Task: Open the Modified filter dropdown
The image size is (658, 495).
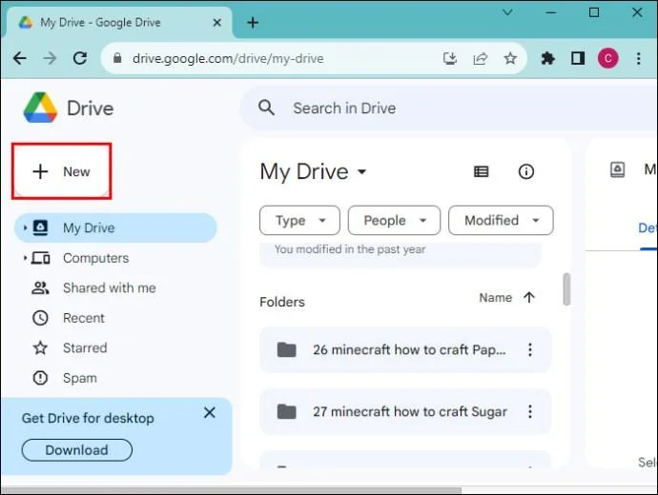Action: (501, 220)
